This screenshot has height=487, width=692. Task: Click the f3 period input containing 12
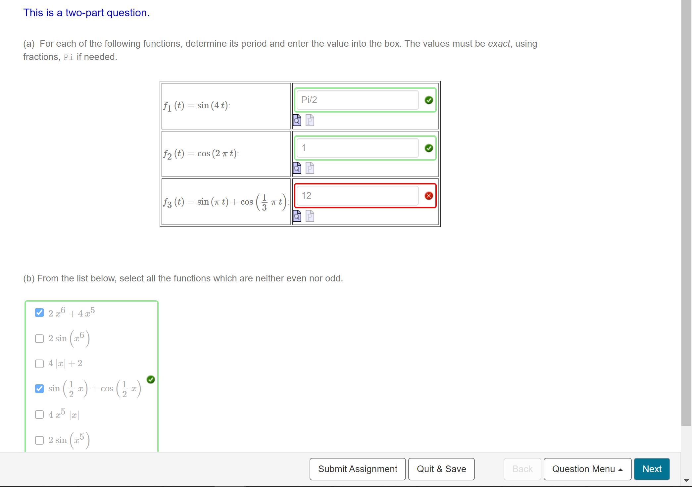point(357,196)
